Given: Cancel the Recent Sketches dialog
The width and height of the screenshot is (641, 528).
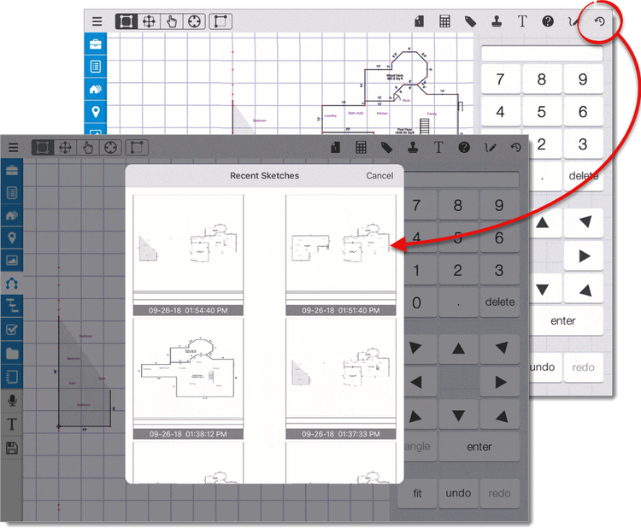Looking at the screenshot, I should point(379,176).
